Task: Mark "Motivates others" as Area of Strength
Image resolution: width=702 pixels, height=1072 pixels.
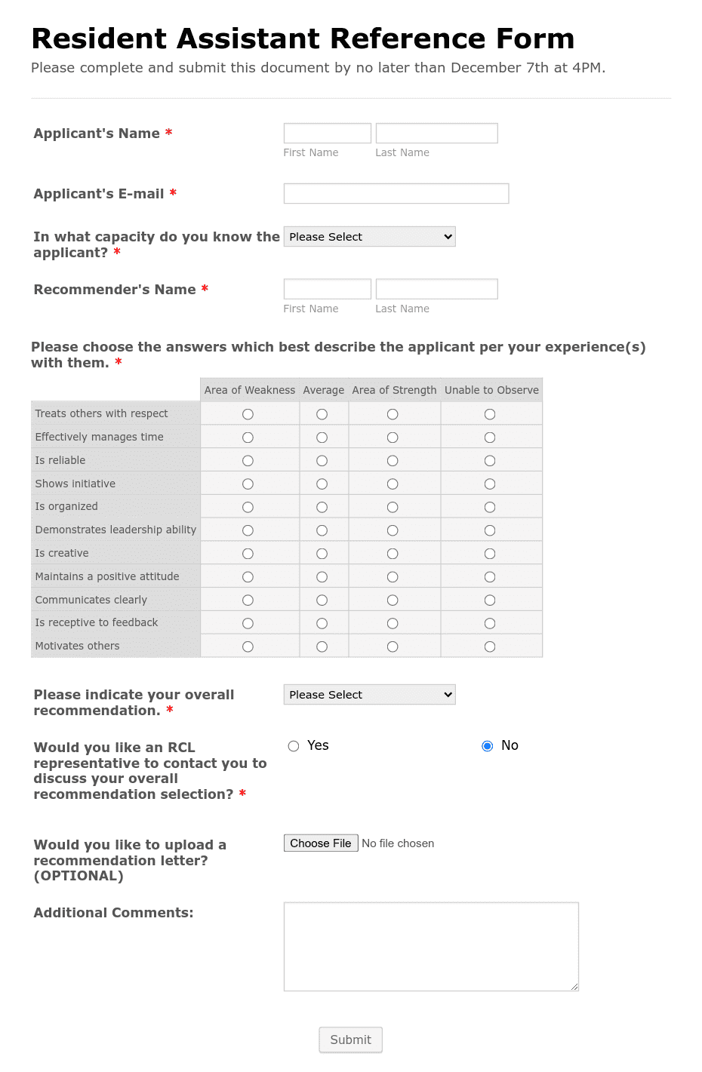Action: pyautogui.click(x=392, y=646)
